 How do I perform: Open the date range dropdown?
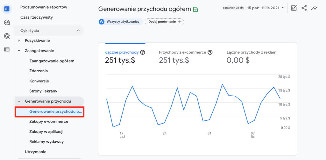266,8
